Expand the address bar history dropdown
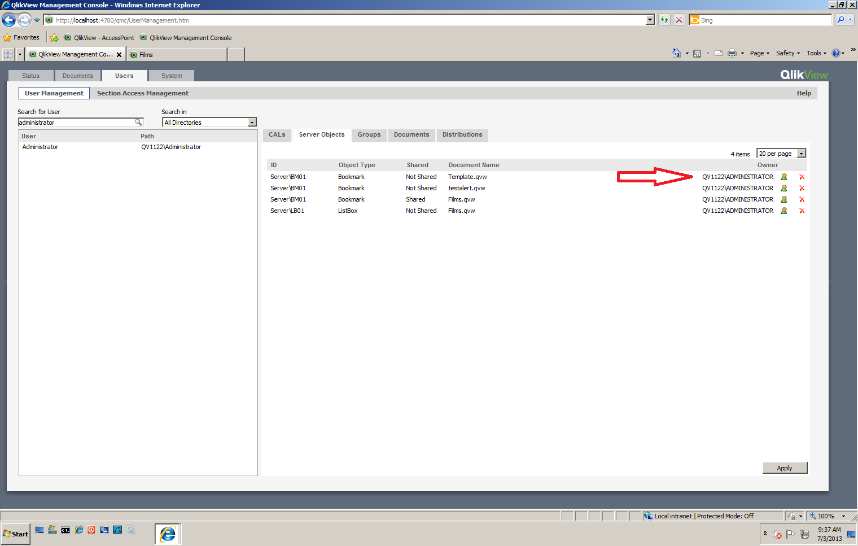858x546 pixels. click(650, 20)
